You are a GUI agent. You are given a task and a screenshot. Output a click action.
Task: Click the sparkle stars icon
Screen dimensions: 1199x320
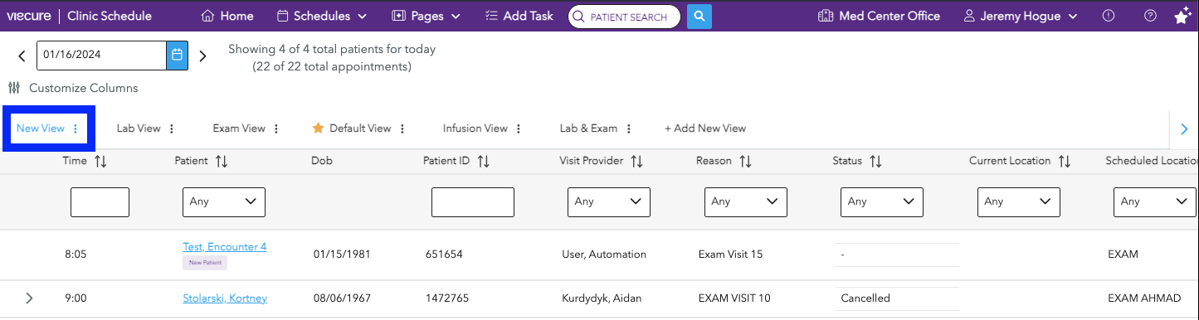(1183, 16)
